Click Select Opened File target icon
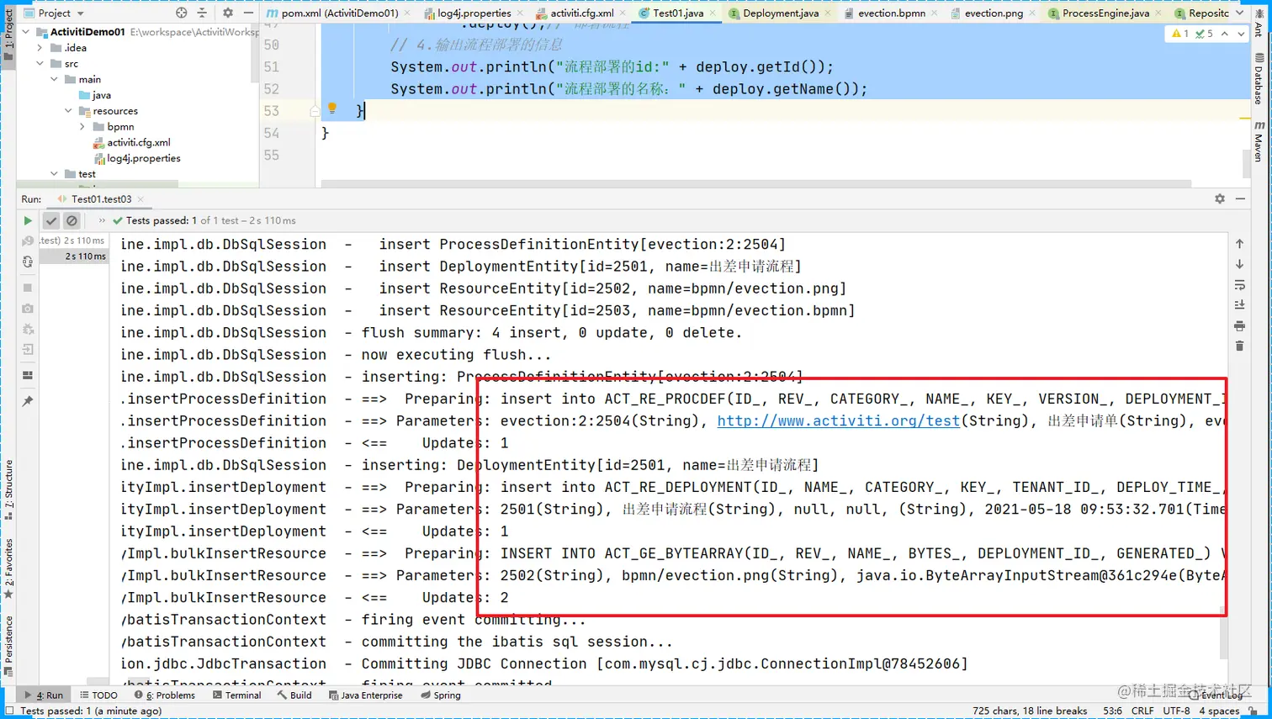The image size is (1272, 719). coord(182,13)
